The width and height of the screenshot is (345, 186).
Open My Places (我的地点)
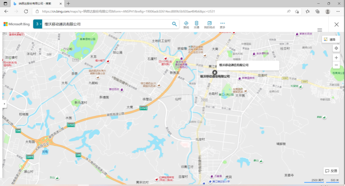[x=209, y=24]
